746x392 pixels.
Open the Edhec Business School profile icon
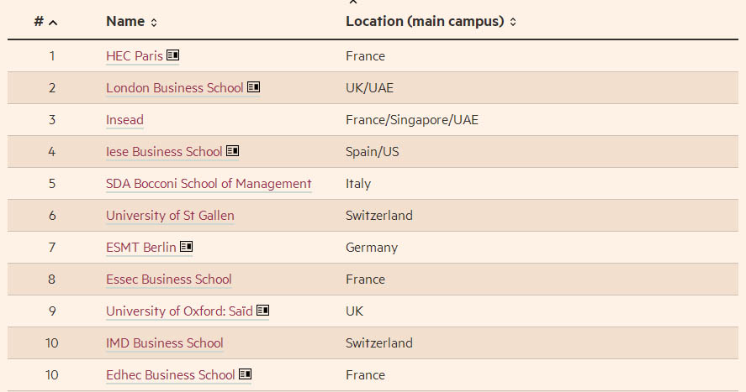click(245, 374)
